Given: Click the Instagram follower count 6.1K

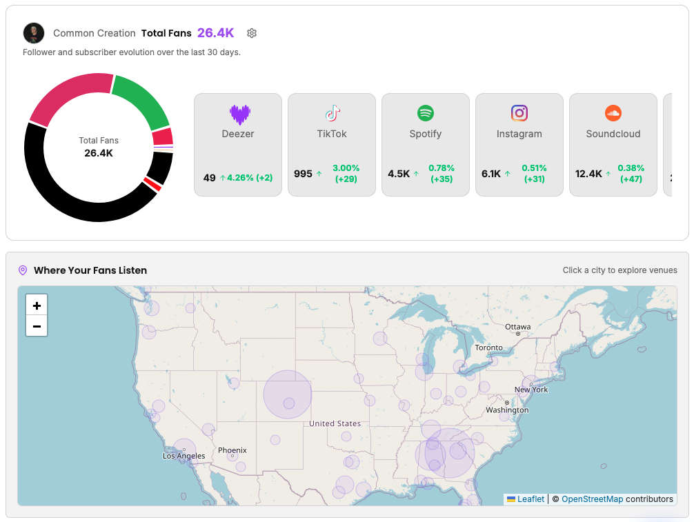Looking at the screenshot, I should (491, 174).
